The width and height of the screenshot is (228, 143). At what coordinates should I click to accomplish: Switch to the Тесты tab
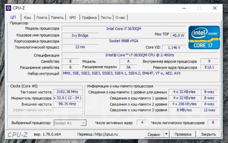coord(106,17)
